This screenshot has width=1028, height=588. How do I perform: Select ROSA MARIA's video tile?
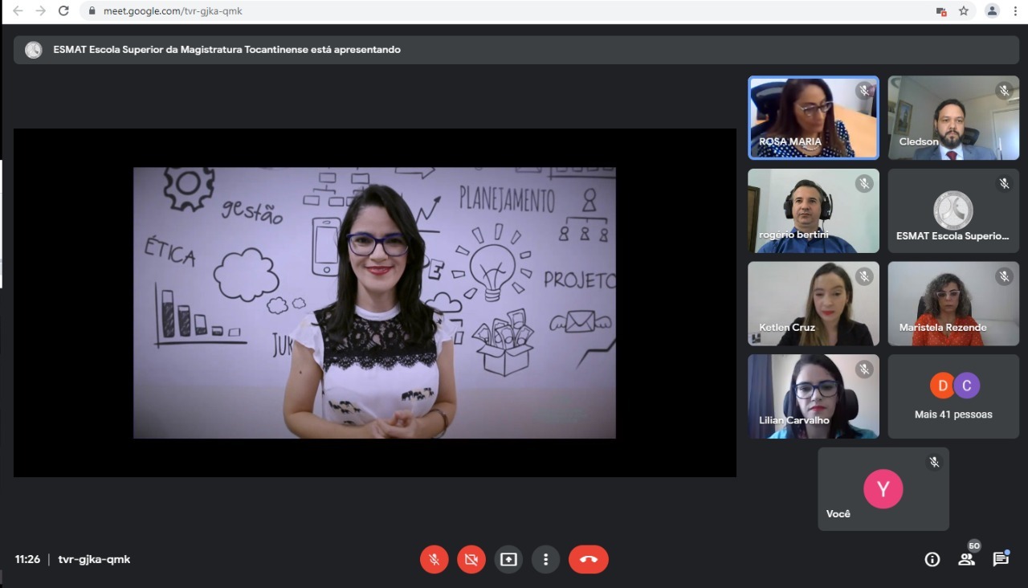tap(814, 117)
